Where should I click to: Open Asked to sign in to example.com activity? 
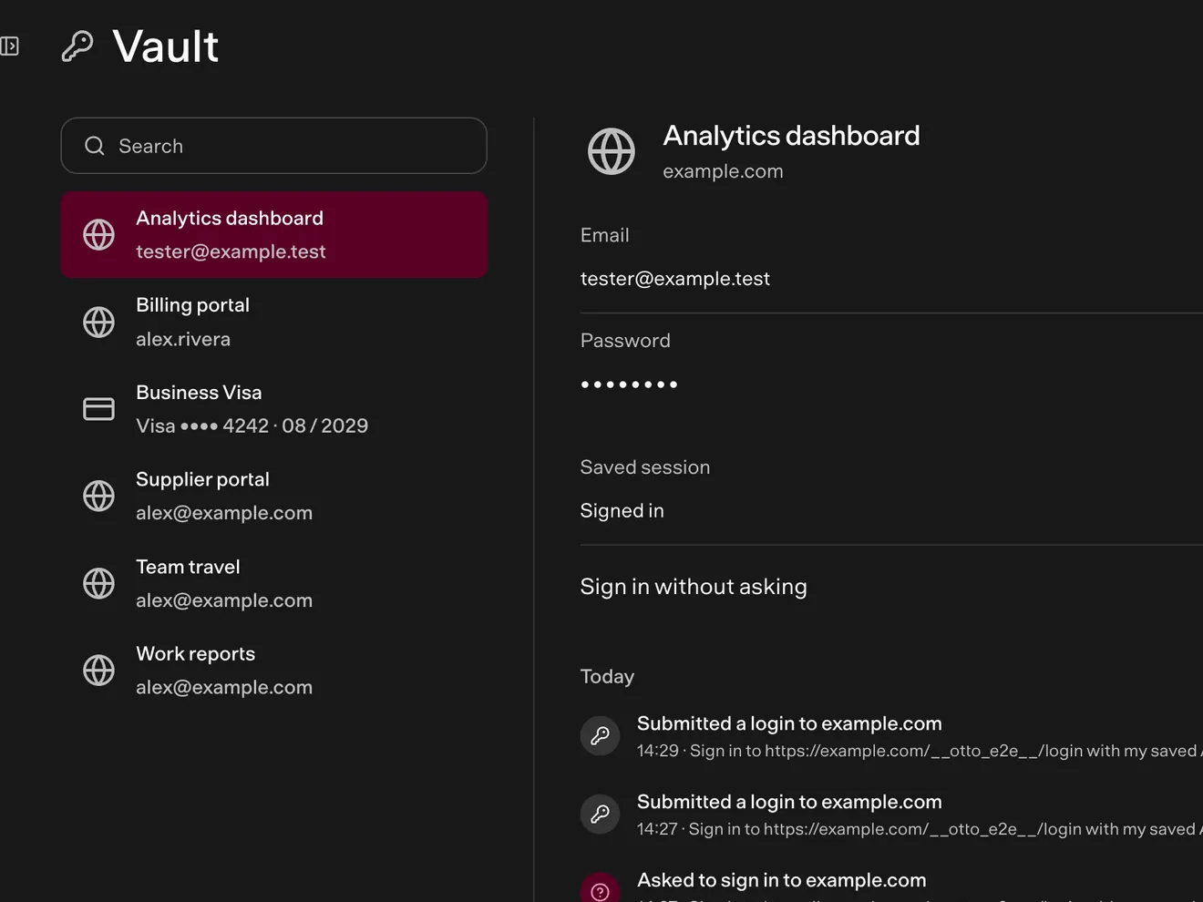click(x=891, y=886)
